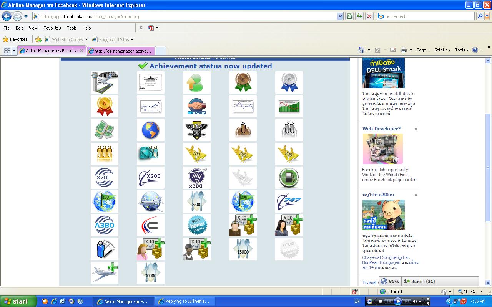Click the AM Trusted handshake achievement icon

(x=197, y=106)
